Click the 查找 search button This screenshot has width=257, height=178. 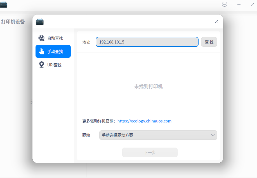[x=209, y=42]
